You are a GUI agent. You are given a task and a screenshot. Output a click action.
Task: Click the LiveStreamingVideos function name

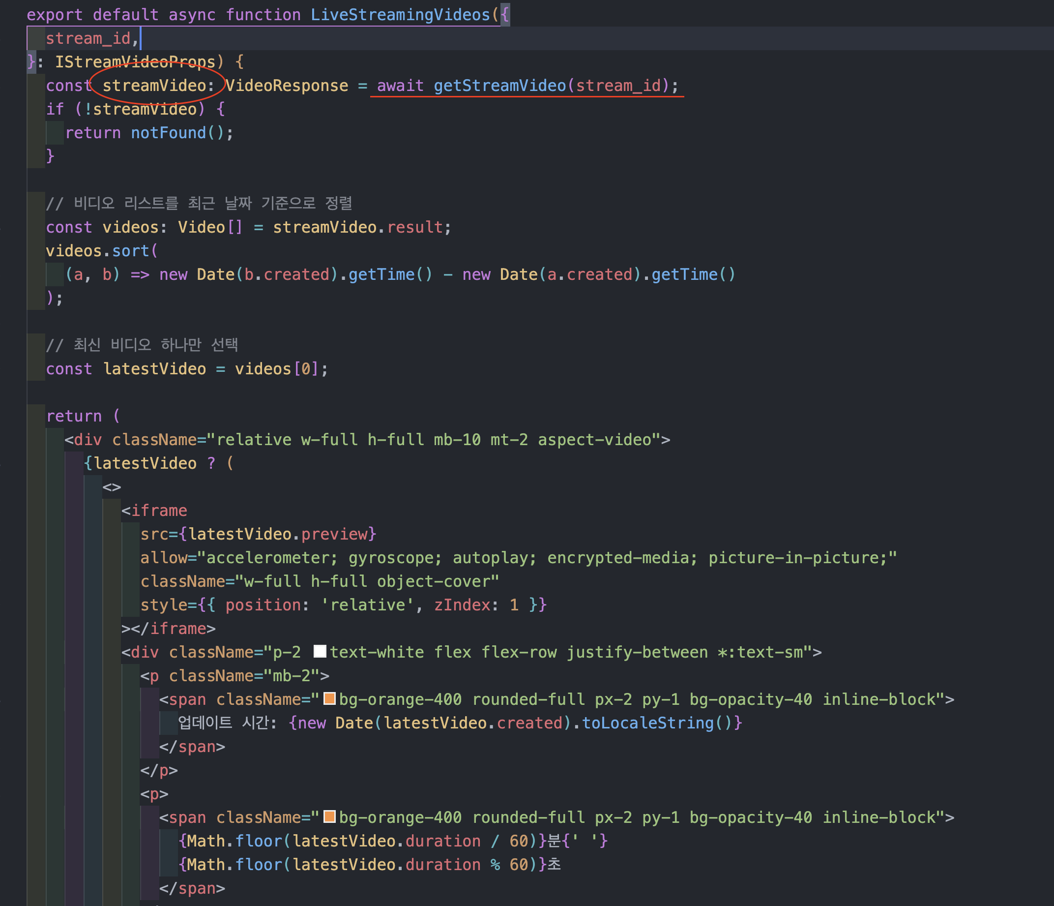400,15
